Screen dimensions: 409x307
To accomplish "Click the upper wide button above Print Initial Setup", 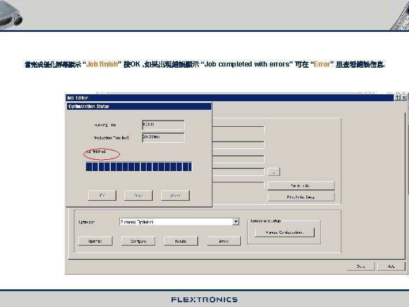I will click(301, 185).
